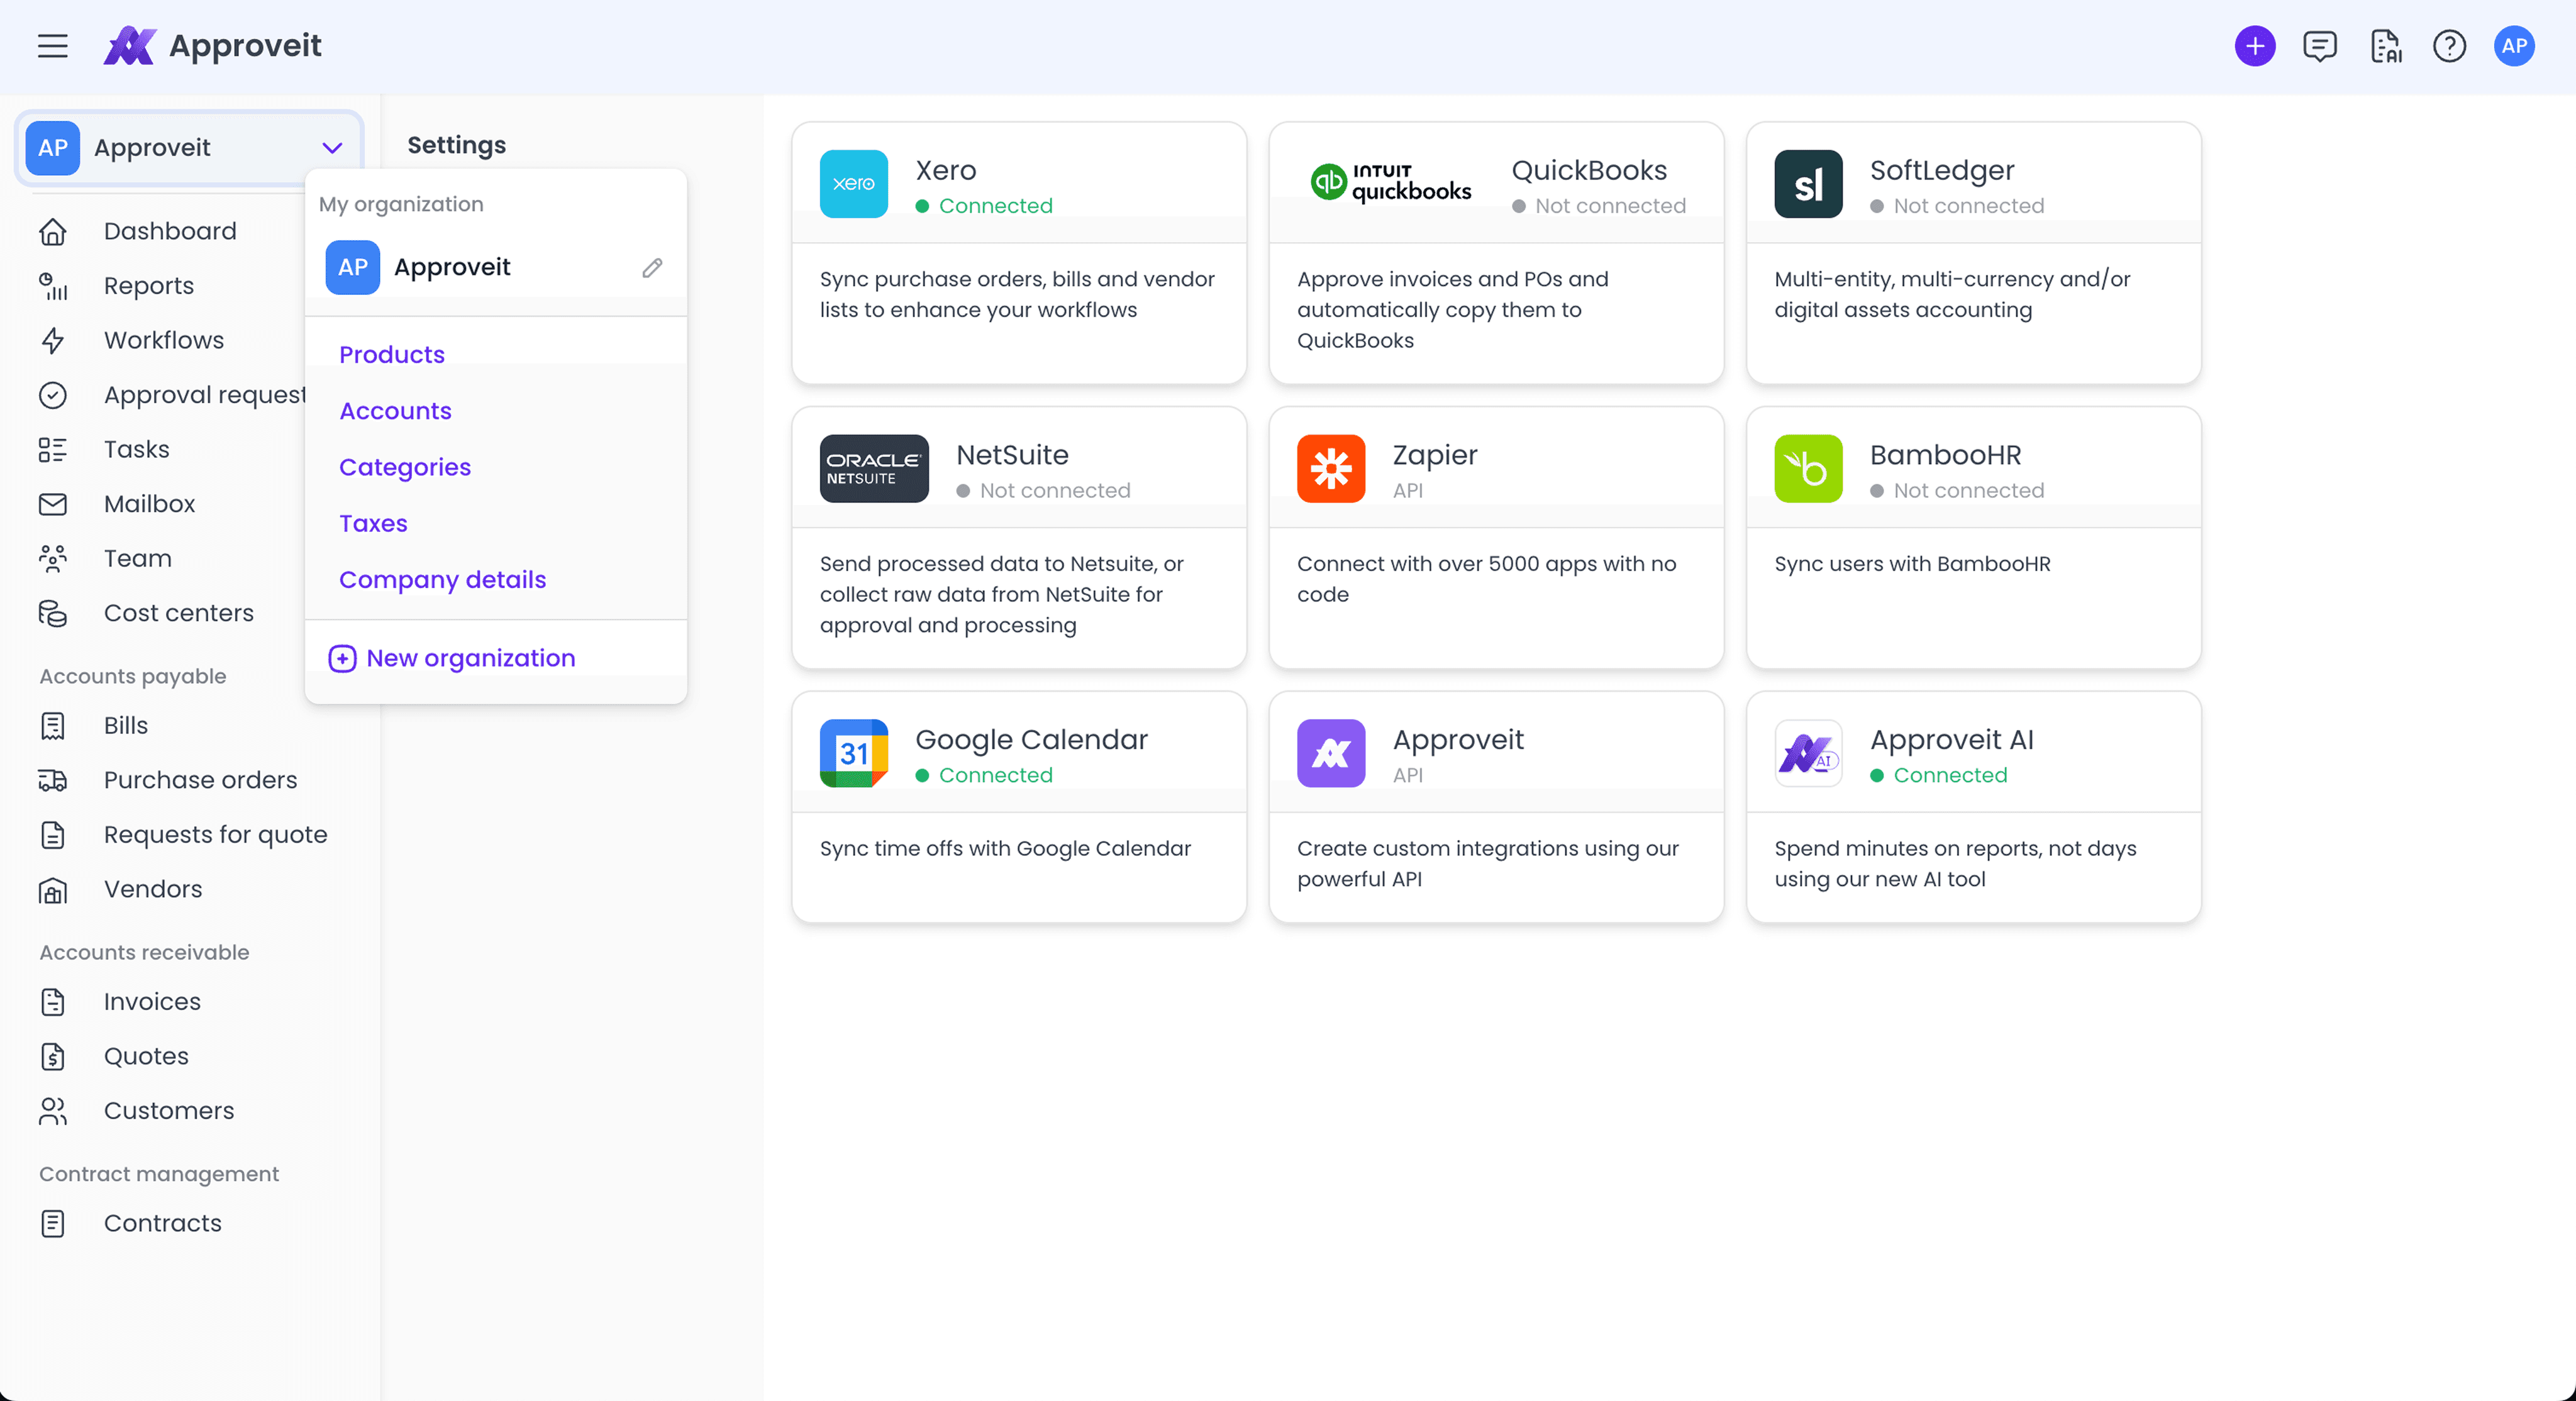Switch to the Categories settings page
Screen dimensions: 2576x1401
(x=405, y=467)
